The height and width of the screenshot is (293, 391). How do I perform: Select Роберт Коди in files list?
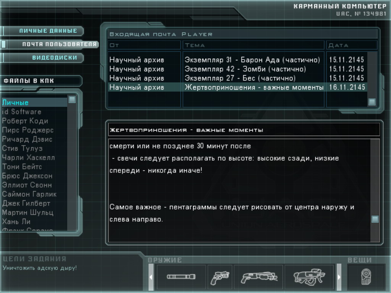(x=34, y=121)
